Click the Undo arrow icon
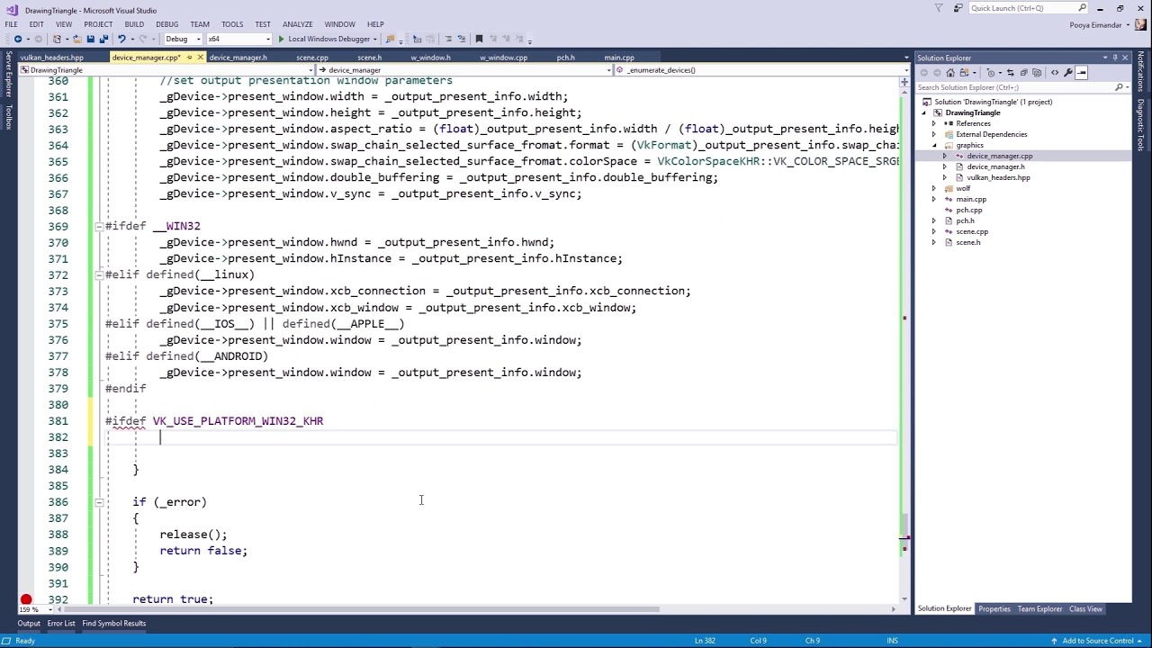The height and width of the screenshot is (648, 1152). coord(121,39)
